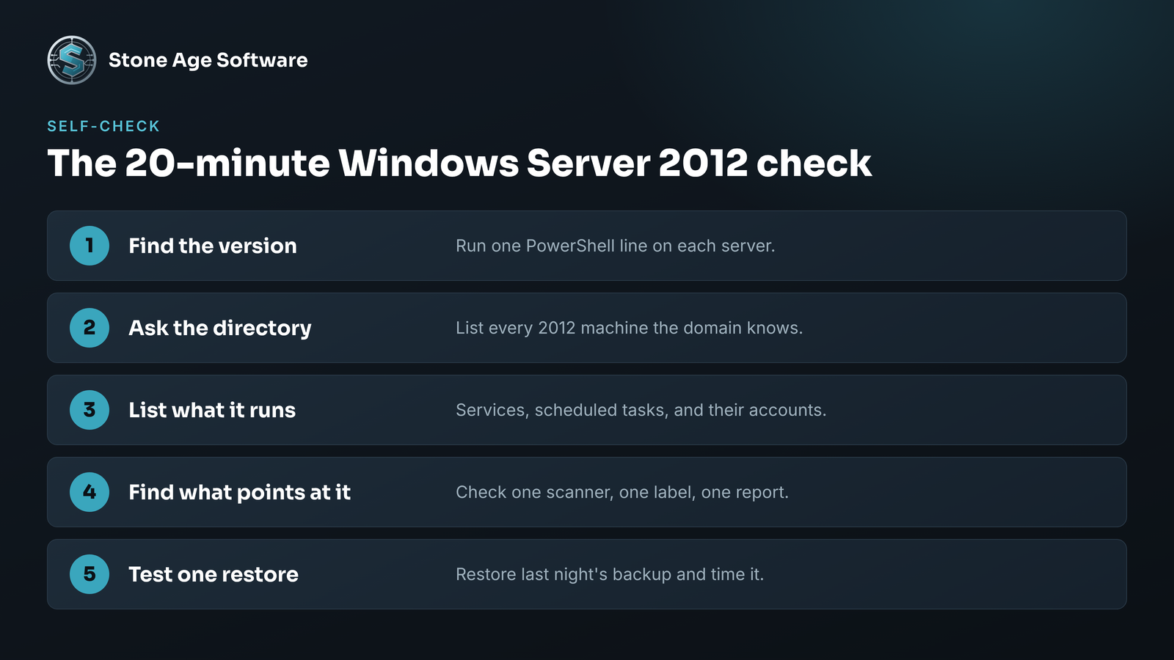Click the title 'The 20-minute Windows Server 2012 check'
The height and width of the screenshot is (660, 1174).
[x=459, y=163]
